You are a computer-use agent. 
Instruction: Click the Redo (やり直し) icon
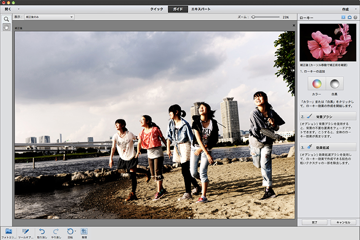coord(56,231)
